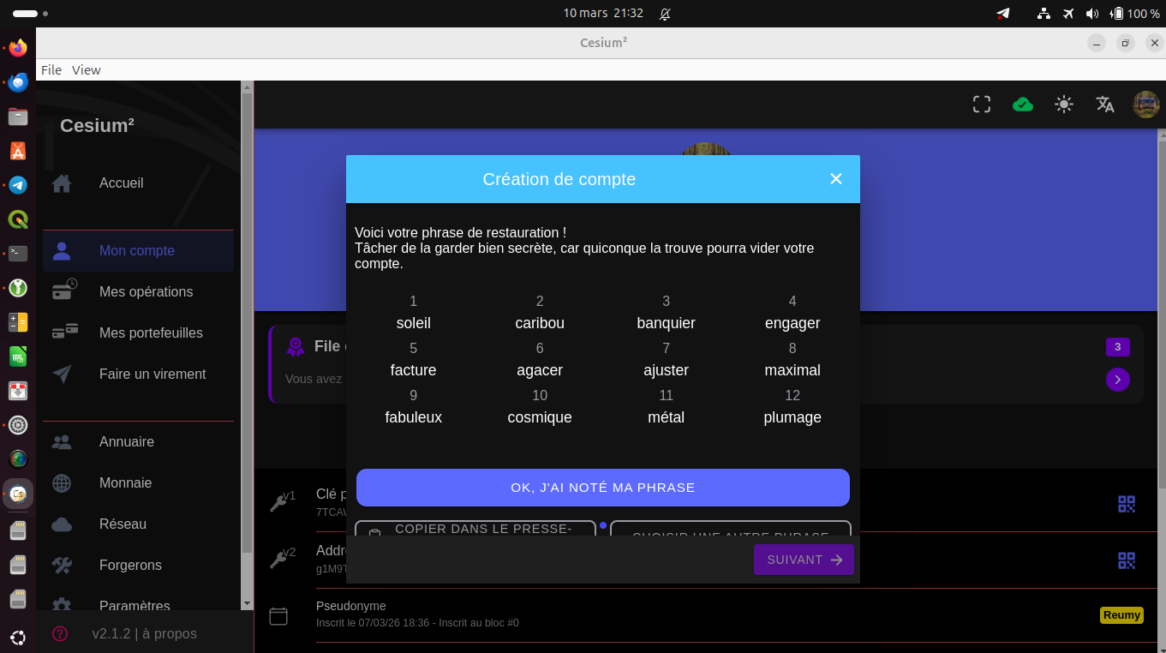Viewport: 1166px width, 653px height.
Task: Expand the purple chevron arrow on notification card
Action: [1117, 380]
